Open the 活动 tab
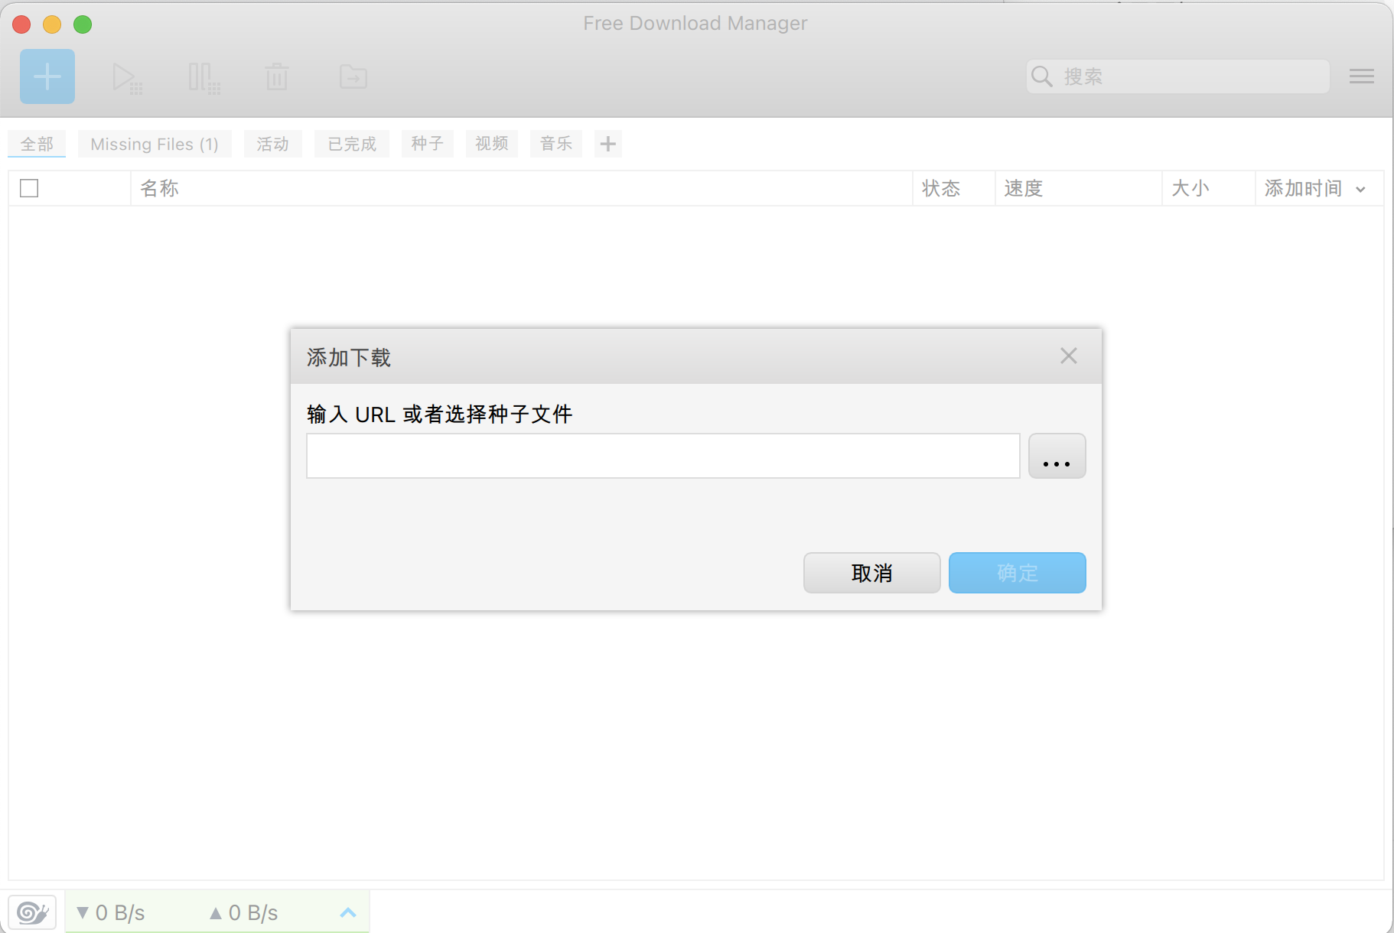The image size is (1394, 933). coord(272,144)
